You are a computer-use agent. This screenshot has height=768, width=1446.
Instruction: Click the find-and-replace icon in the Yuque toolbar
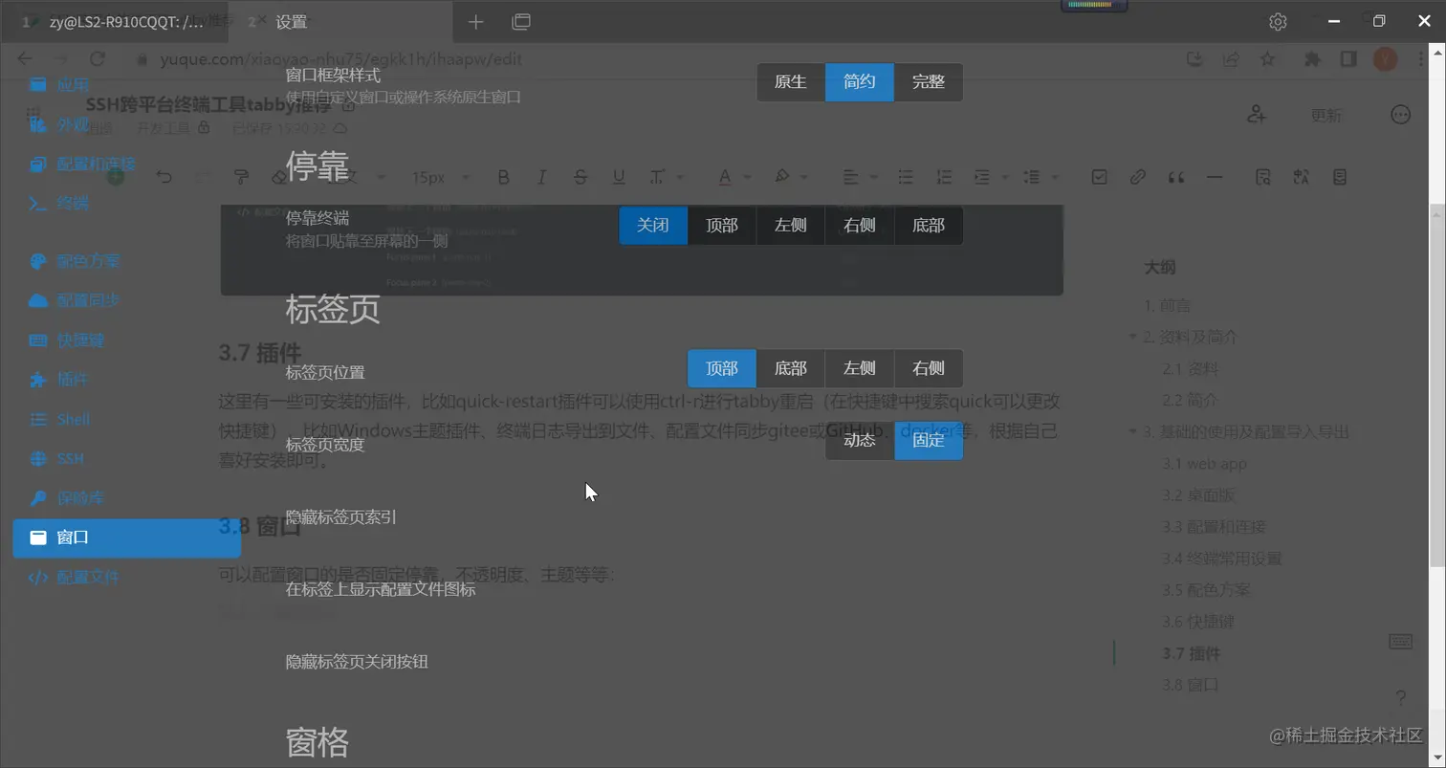pos(1262,177)
